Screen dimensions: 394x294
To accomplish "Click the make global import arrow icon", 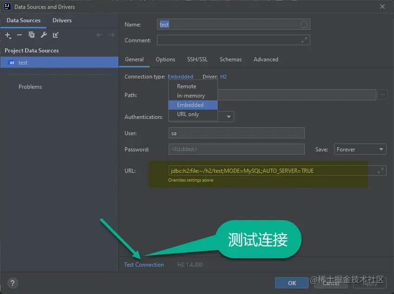I will click(56, 35).
